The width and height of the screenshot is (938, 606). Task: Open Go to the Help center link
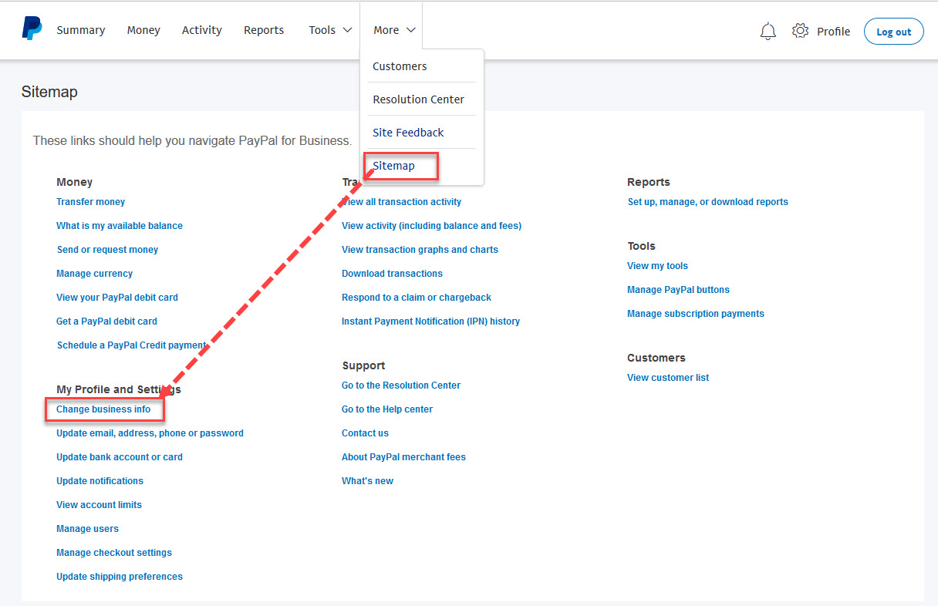pos(387,409)
